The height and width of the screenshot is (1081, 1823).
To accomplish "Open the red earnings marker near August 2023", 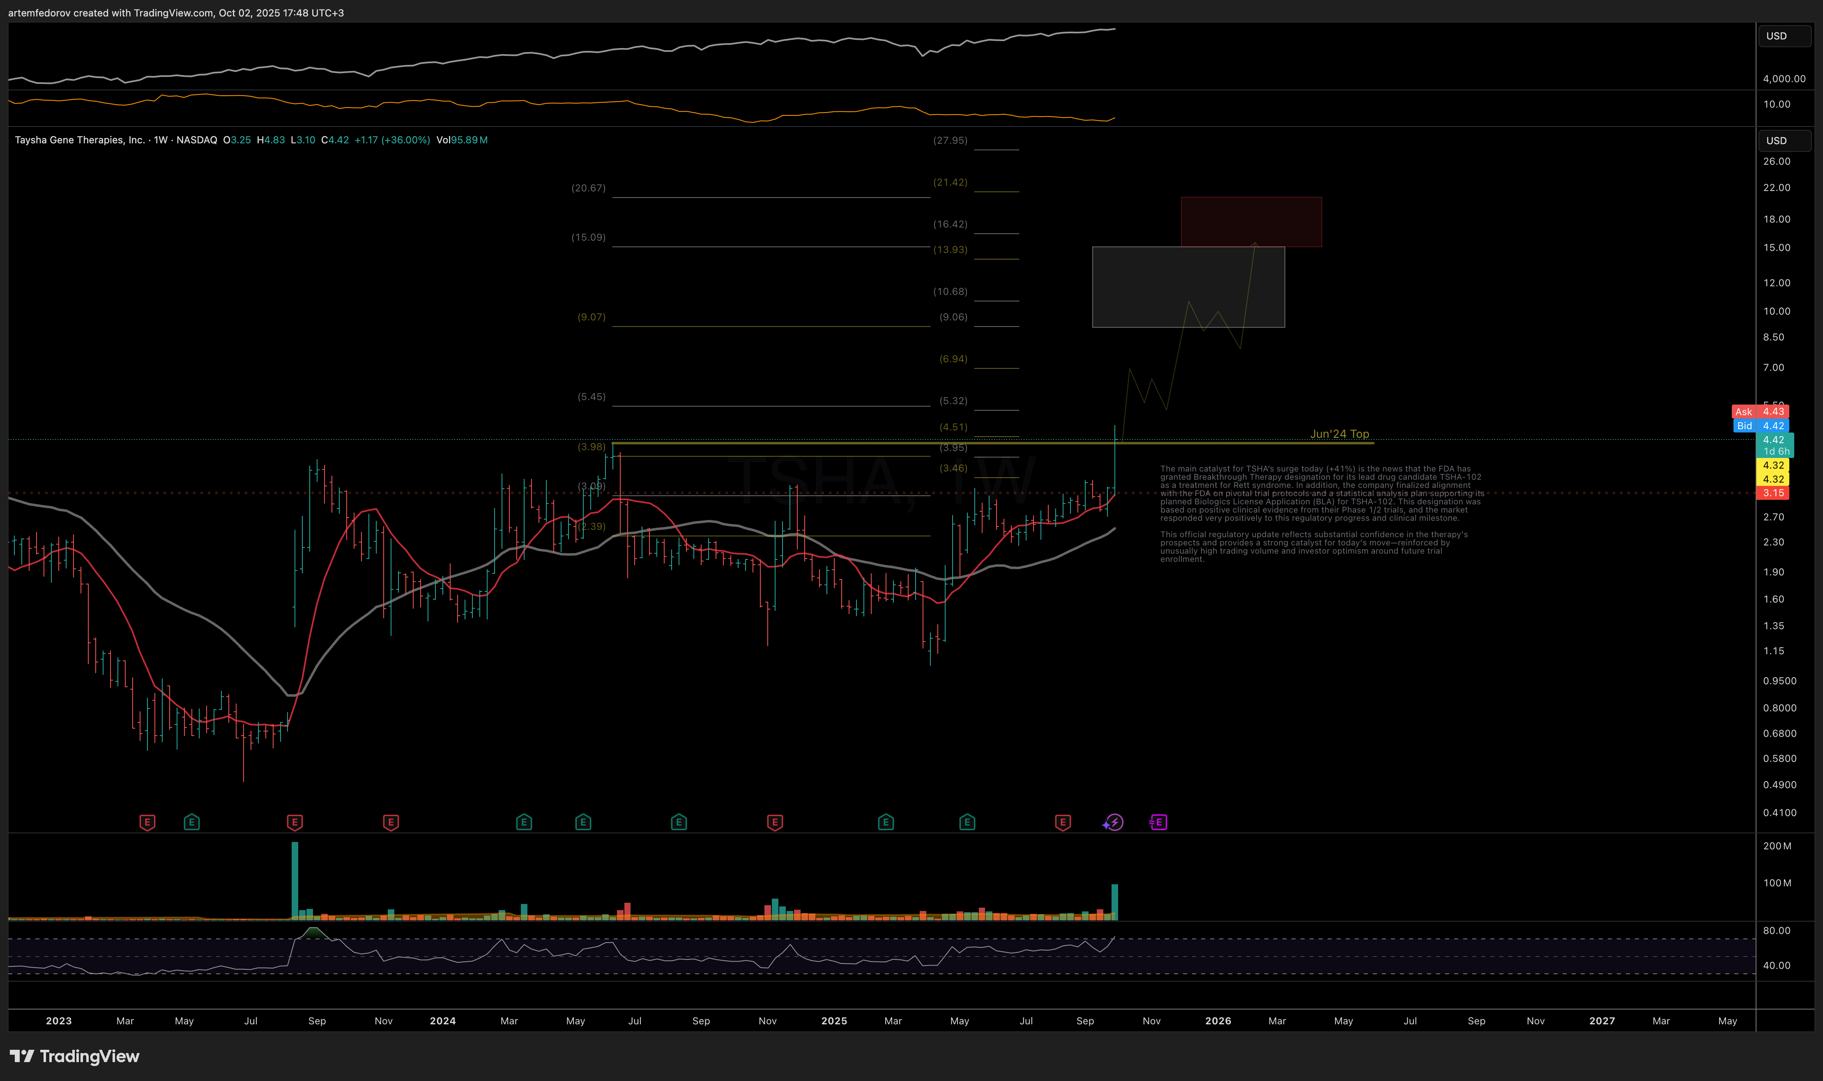I will pyautogui.click(x=295, y=822).
